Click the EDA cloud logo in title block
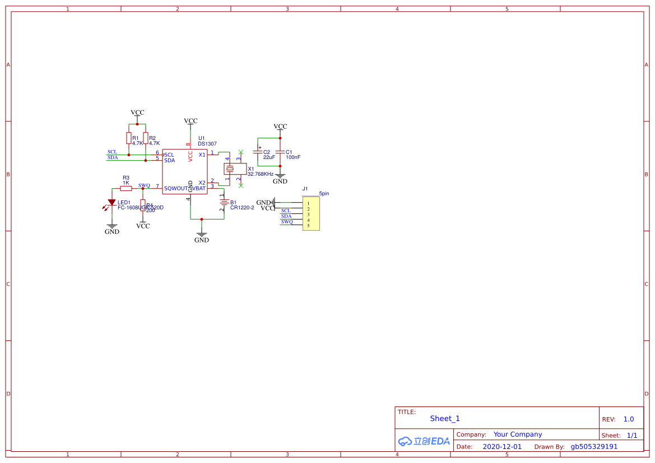Viewport: 655px width, 463px height. [424, 441]
